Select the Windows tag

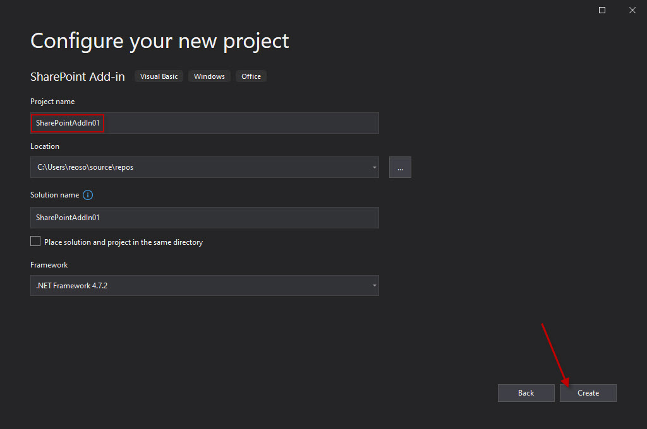(209, 76)
